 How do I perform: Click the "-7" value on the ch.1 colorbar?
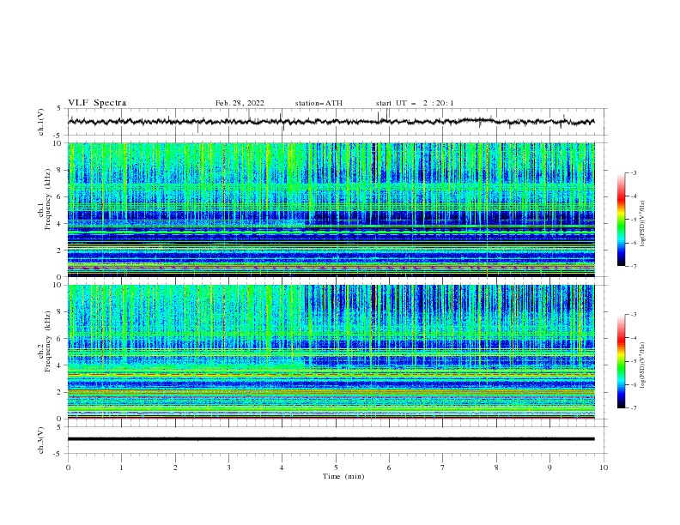(633, 267)
